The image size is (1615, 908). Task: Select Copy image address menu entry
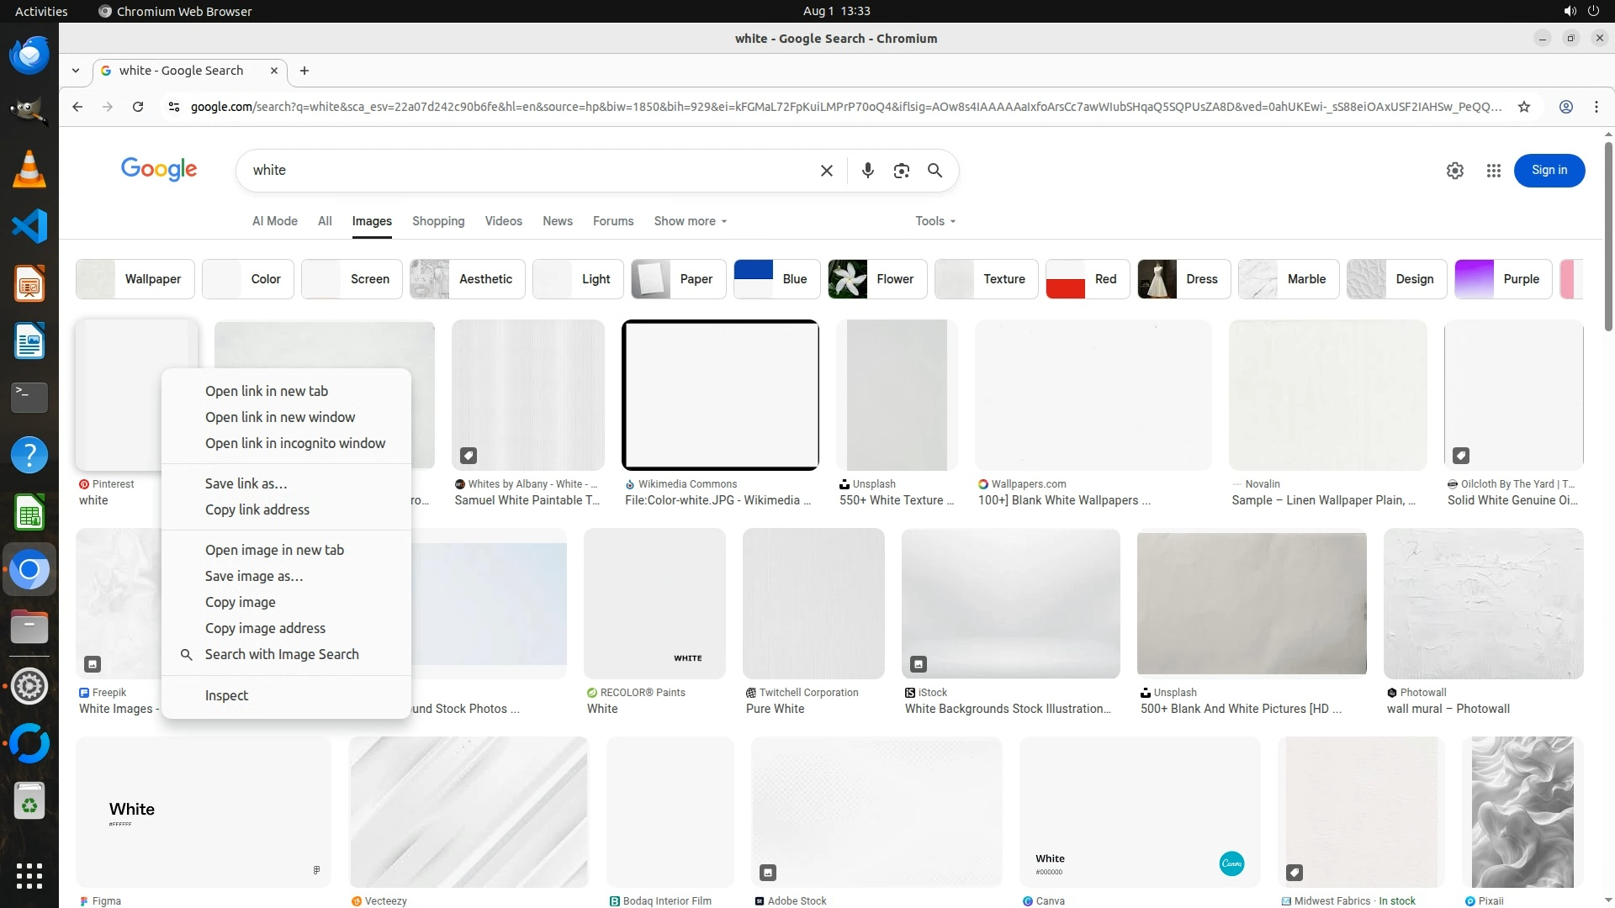(x=265, y=628)
